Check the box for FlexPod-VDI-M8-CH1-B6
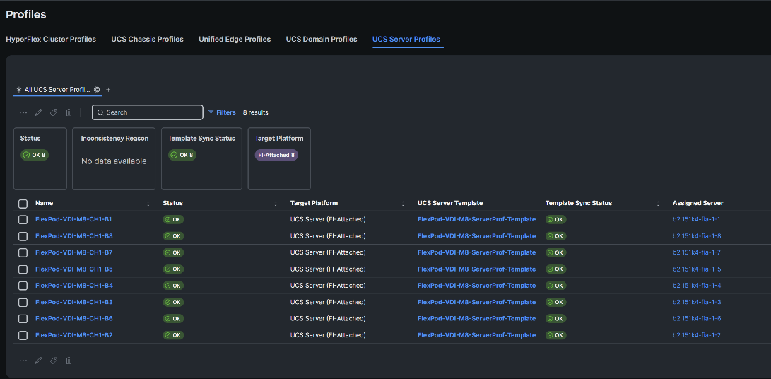 tap(23, 318)
